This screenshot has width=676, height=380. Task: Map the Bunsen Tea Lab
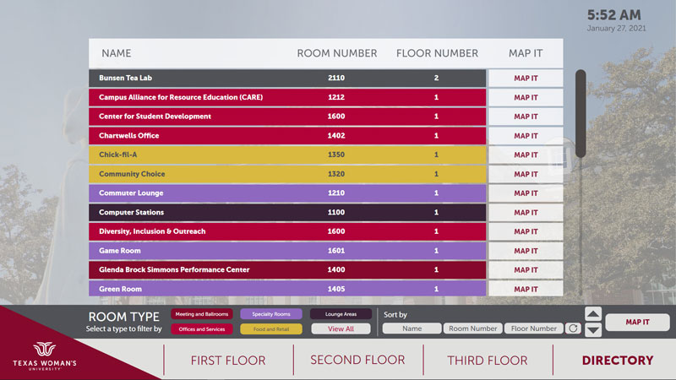pos(526,79)
